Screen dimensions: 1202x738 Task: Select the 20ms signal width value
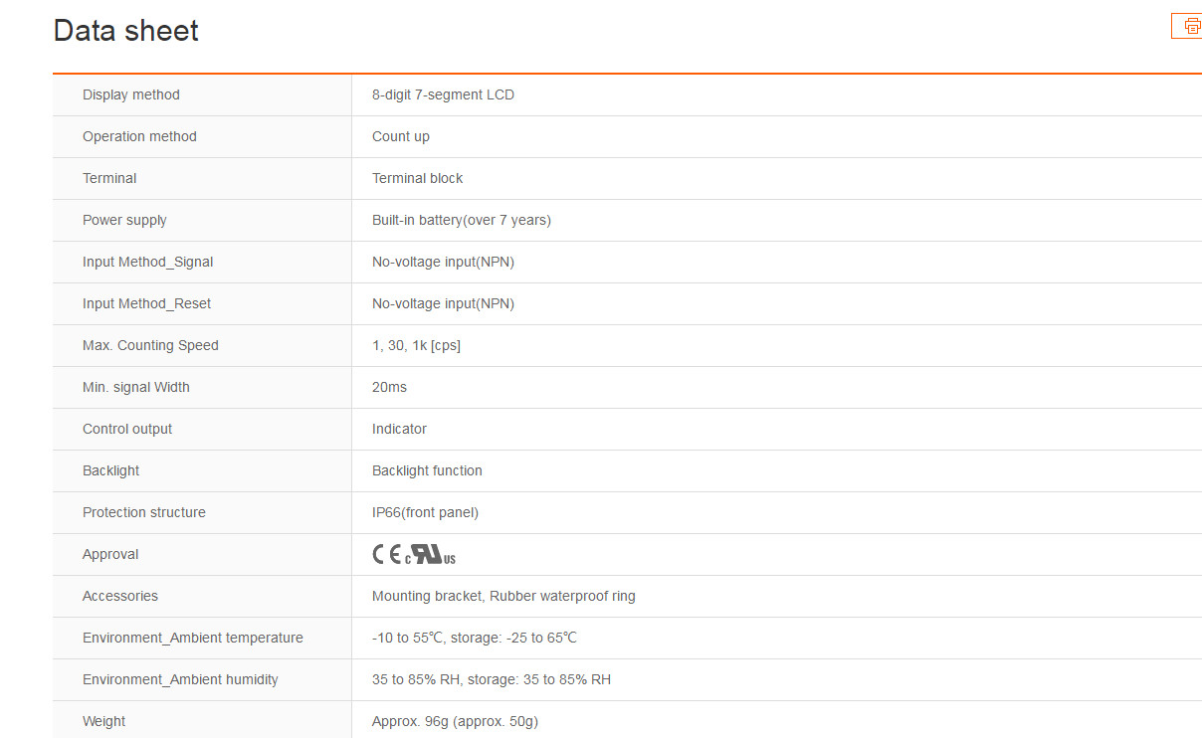[389, 388]
